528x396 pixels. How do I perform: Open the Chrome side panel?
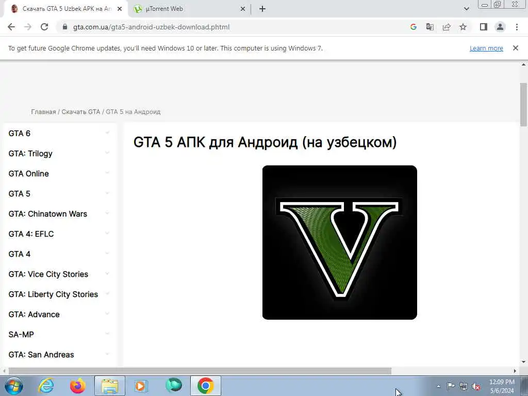click(484, 27)
